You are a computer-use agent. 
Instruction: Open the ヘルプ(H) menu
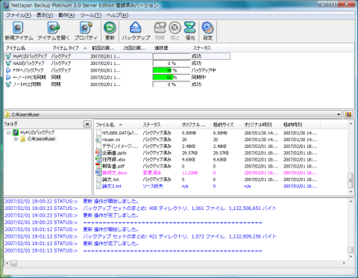click(117, 16)
